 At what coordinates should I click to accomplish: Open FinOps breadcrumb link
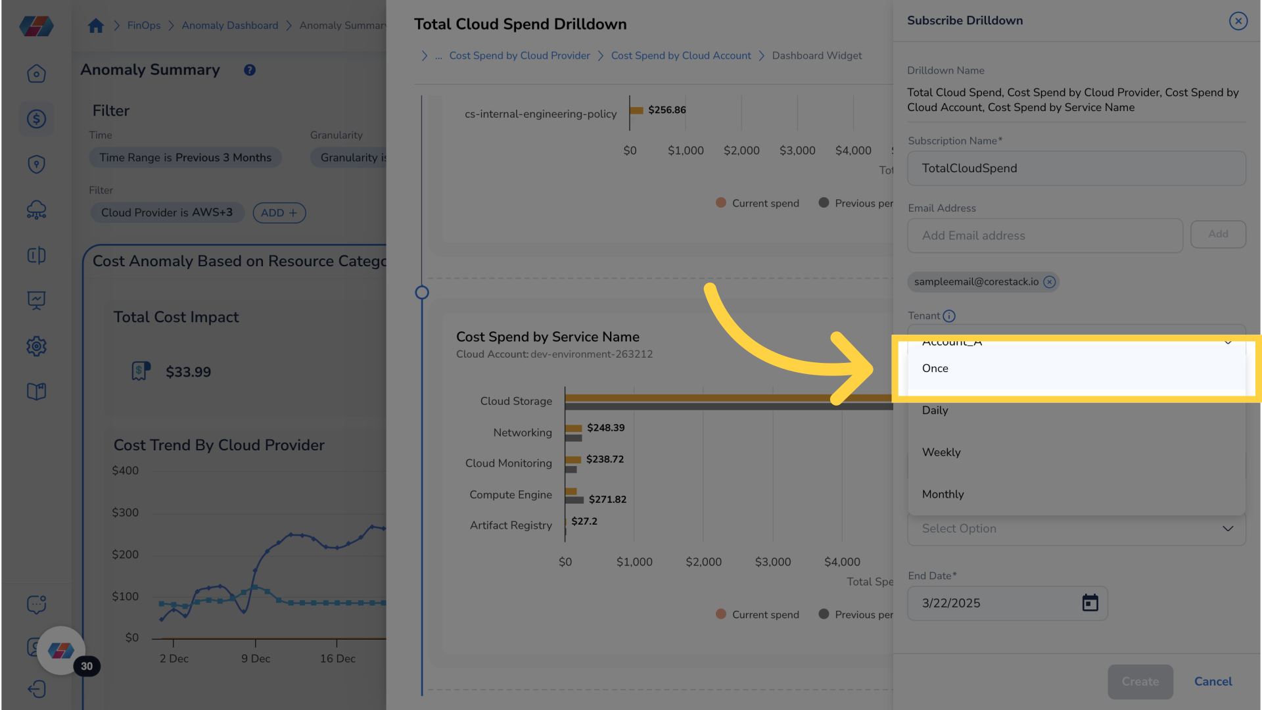click(x=144, y=25)
